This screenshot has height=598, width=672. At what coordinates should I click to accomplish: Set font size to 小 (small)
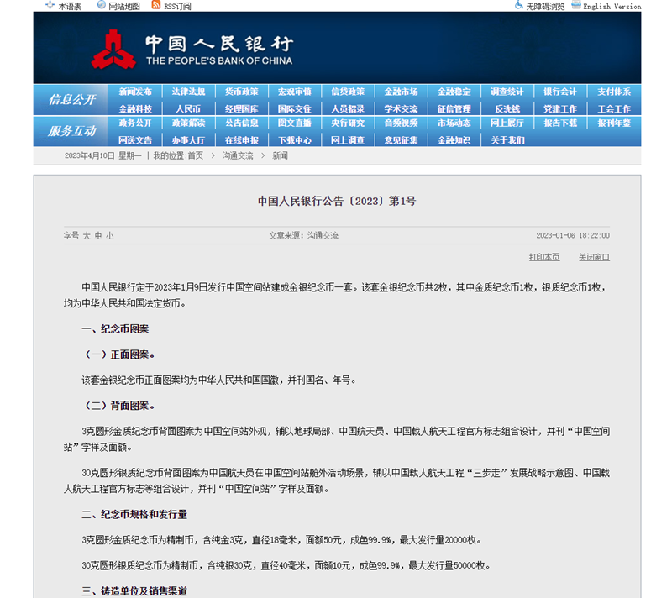[110, 236]
